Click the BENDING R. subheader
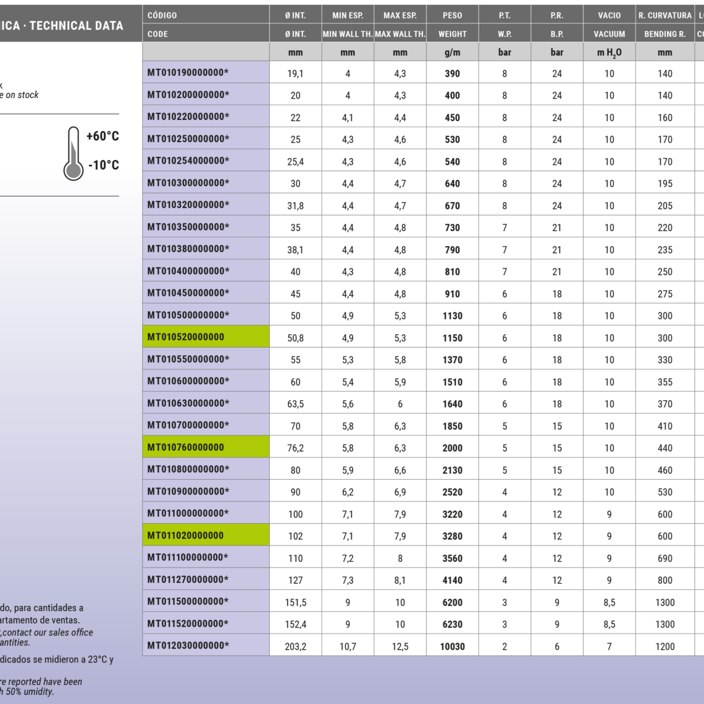This screenshot has width=704, height=704. click(664, 34)
